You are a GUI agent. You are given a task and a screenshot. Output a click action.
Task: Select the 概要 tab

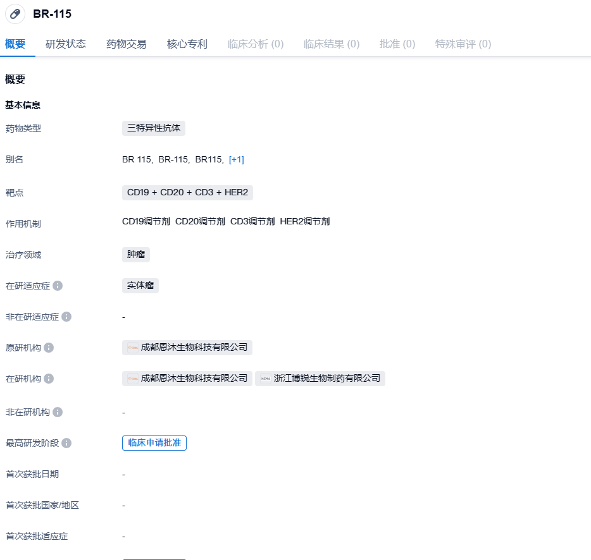coord(15,44)
